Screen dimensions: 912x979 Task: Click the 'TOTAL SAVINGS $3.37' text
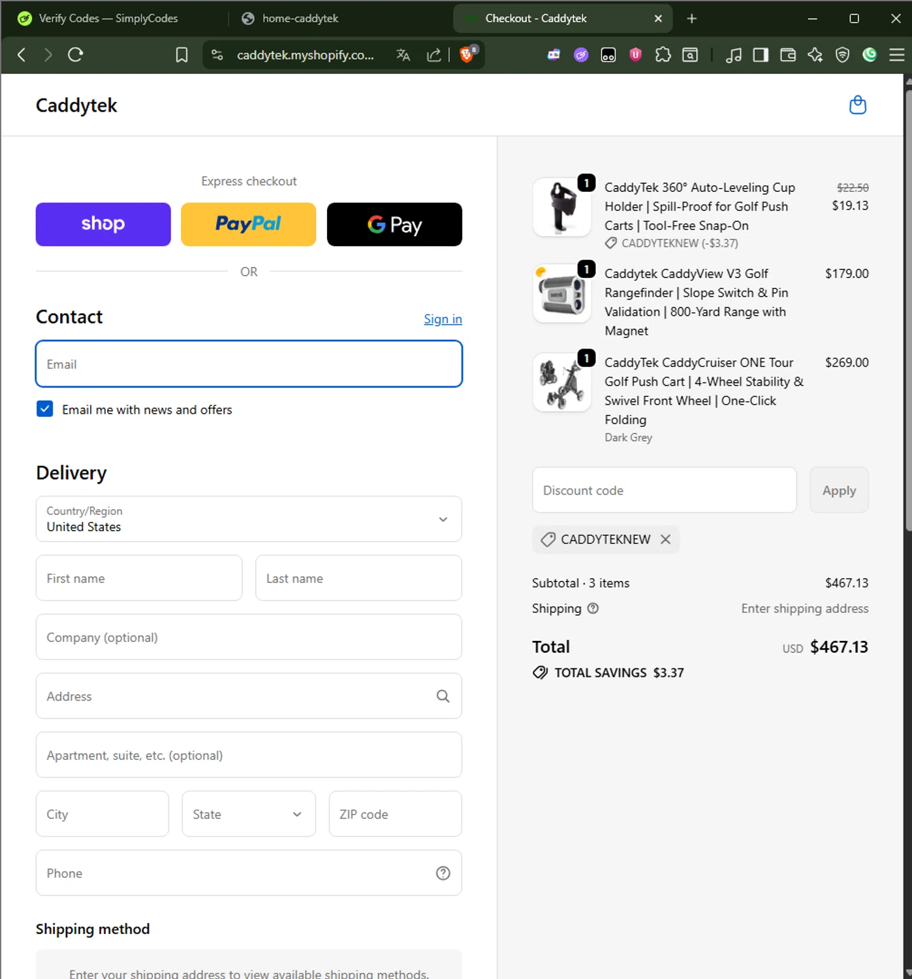click(619, 673)
